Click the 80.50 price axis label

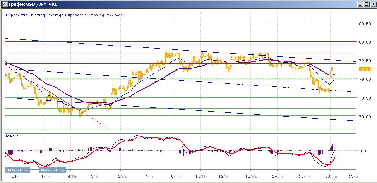click(365, 24)
